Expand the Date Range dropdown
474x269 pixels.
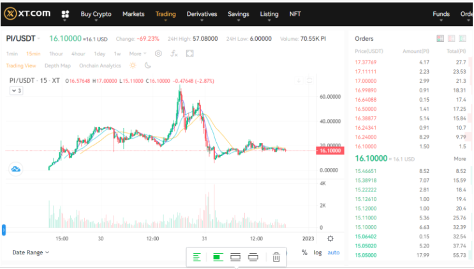click(x=31, y=252)
